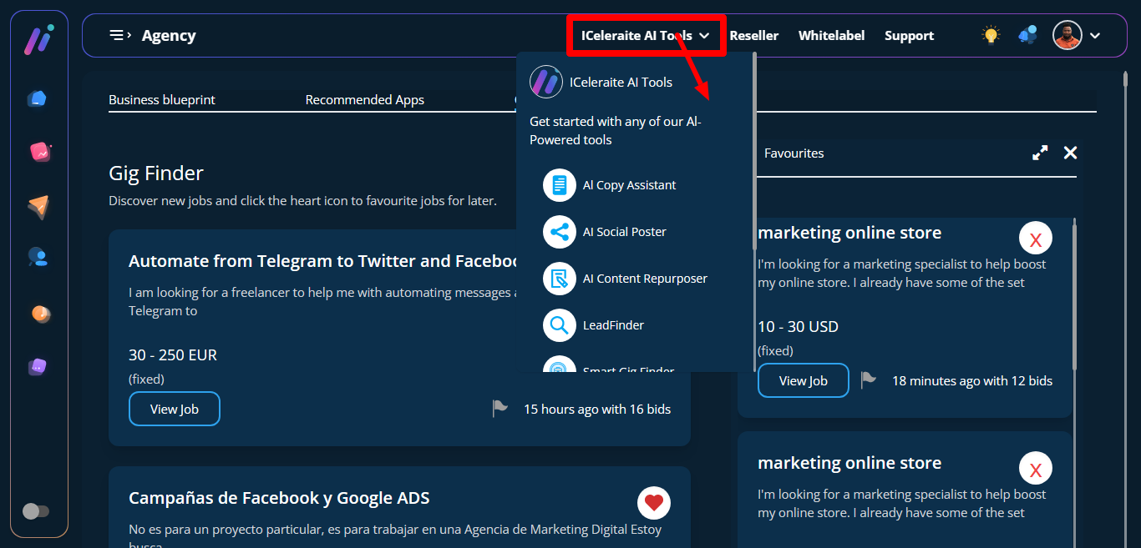Click the LeadFinder magnifier icon

point(560,325)
